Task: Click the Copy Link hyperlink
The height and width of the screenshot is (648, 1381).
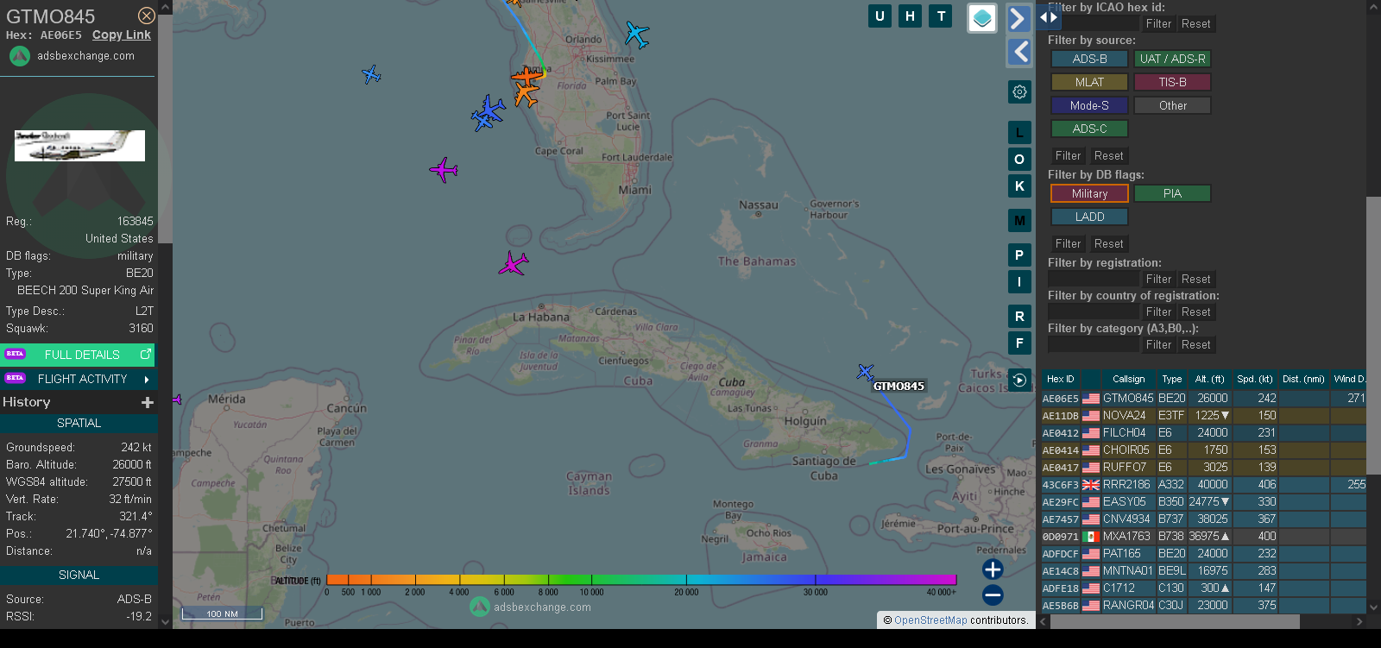Action: pyautogui.click(x=122, y=35)
